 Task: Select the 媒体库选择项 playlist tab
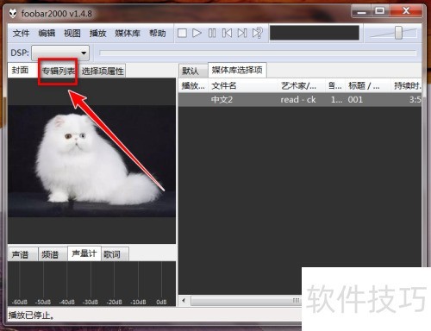(x=237, y=70)
